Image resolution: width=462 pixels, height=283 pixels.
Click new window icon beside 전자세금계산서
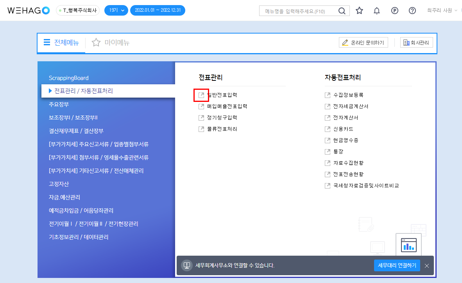point(328,106)
